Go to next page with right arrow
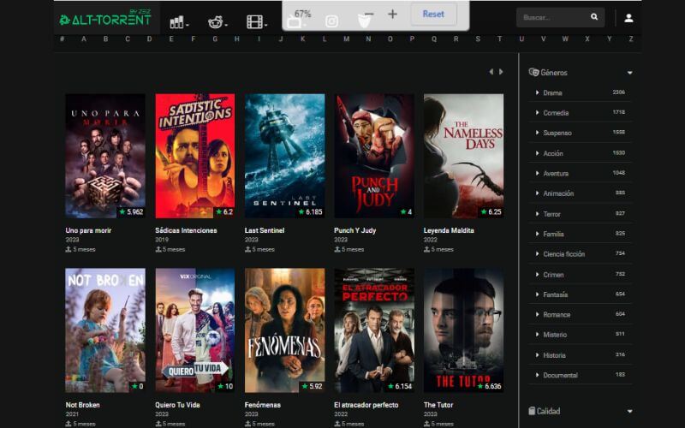Image resolution: width=685 pixels, height=428 pixels. click(502, 72)
